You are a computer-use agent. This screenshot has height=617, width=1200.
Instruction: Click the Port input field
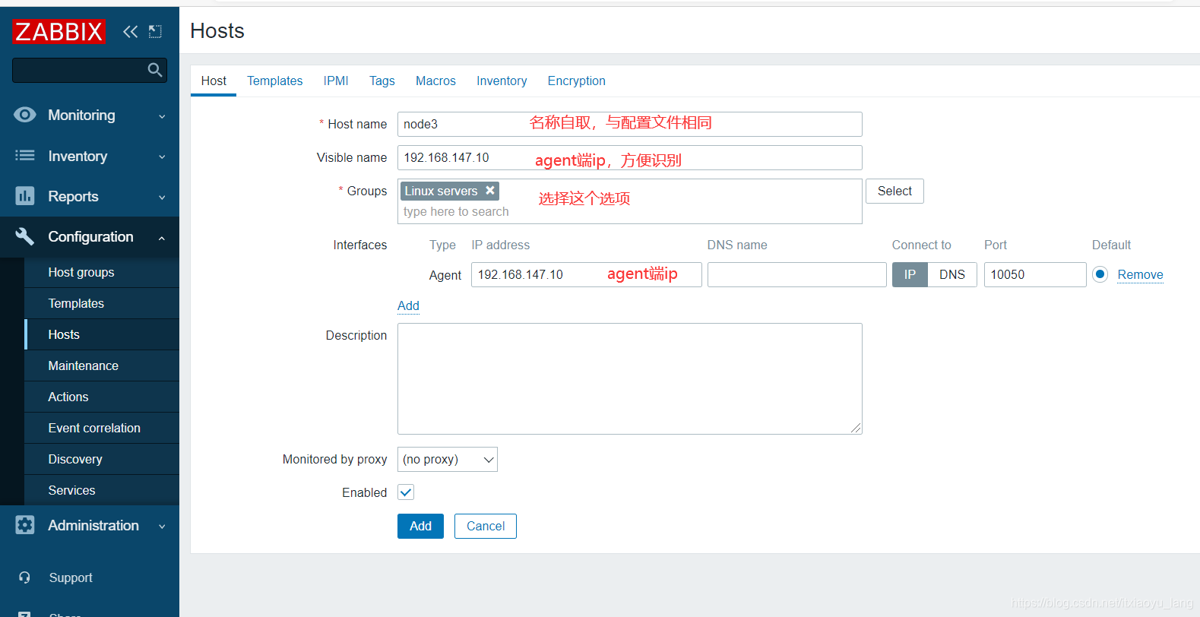1035,274
